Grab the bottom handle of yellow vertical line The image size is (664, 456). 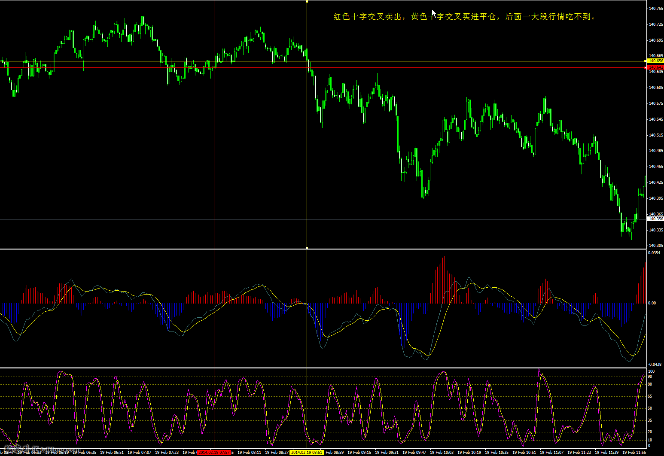[x=307, y=248]
